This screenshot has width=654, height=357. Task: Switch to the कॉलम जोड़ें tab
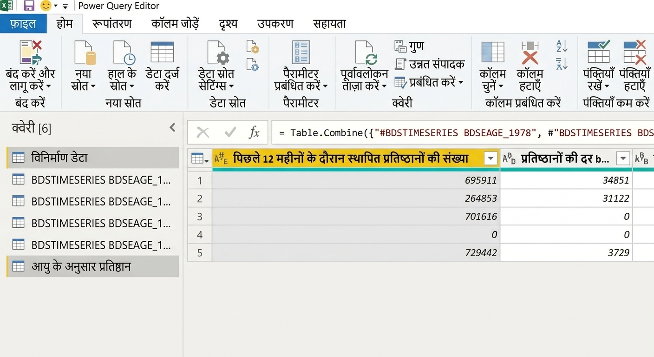click(x=176, y=24)
